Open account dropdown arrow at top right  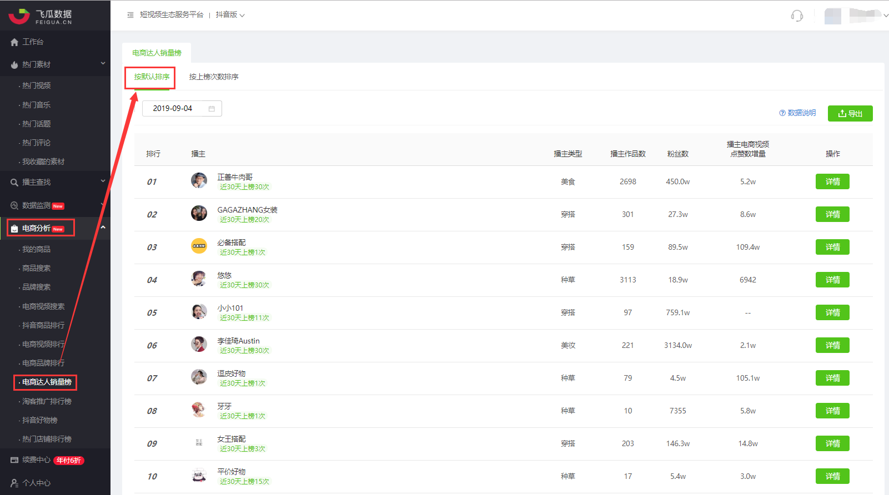tap(886, 16)
